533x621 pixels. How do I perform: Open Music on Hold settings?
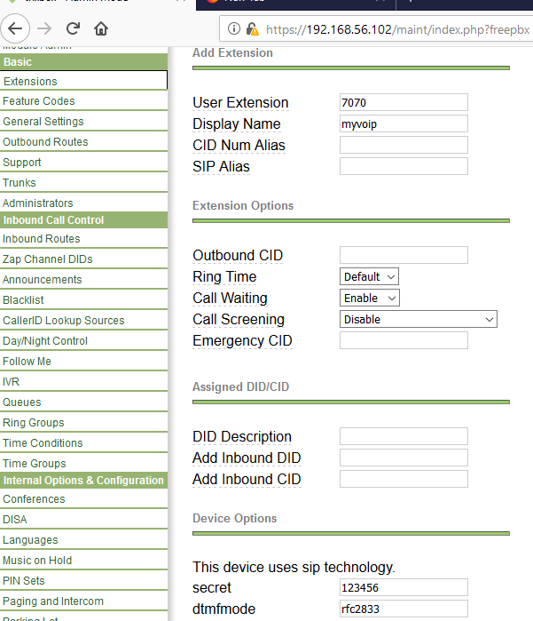[x=37, y=561]
